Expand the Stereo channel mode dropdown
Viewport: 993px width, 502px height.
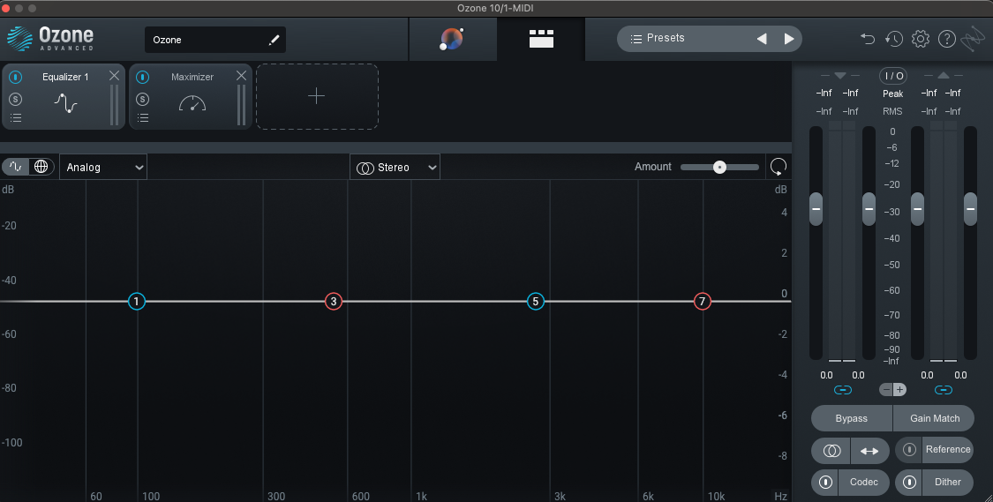click(x=395, y=167)
